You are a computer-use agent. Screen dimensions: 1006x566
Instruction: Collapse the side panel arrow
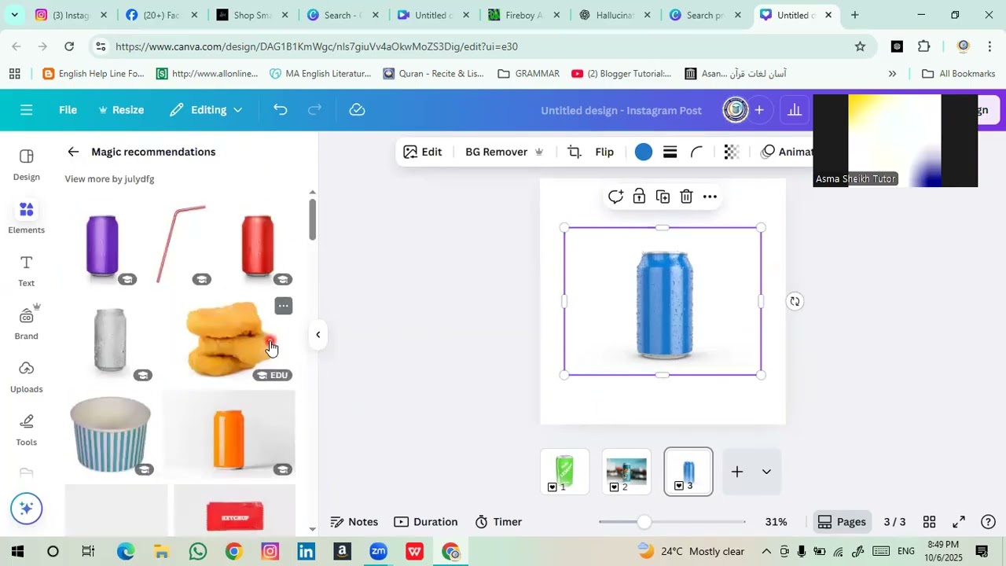318,335
